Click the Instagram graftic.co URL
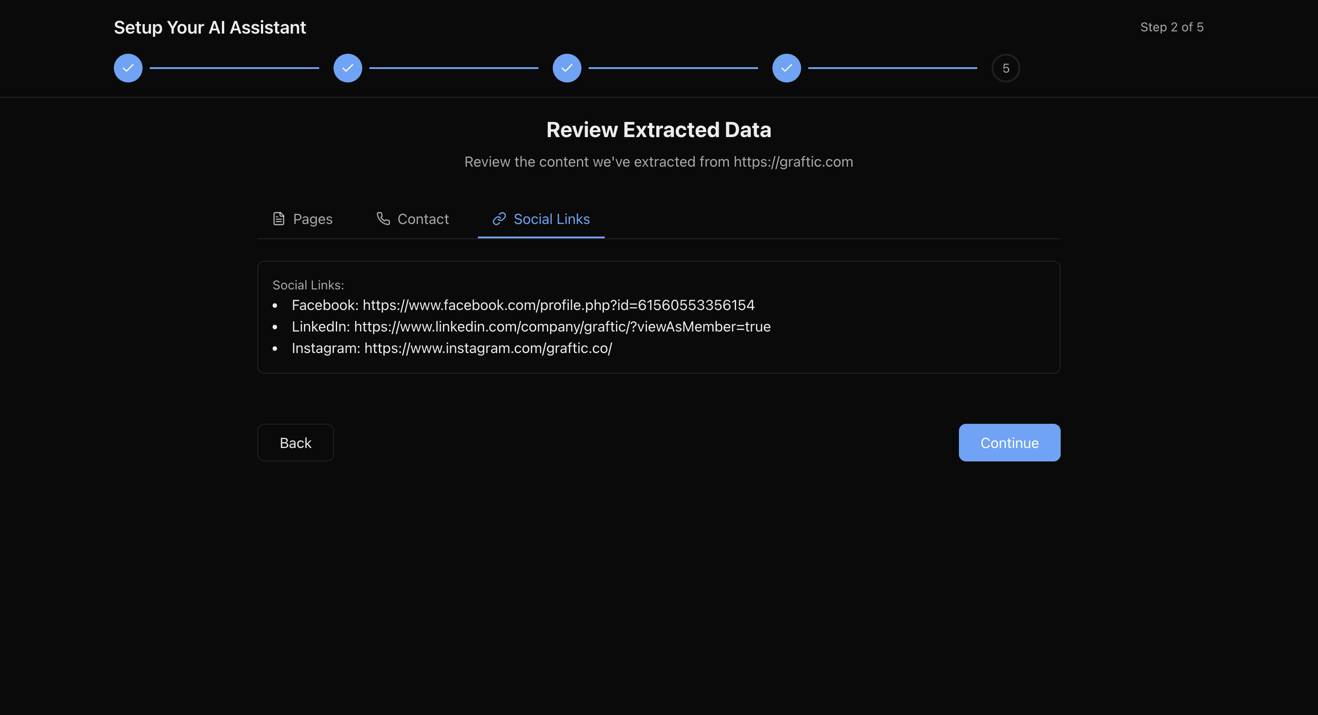1318x715 pixels. pyautogui.click(x=488, y=348)
